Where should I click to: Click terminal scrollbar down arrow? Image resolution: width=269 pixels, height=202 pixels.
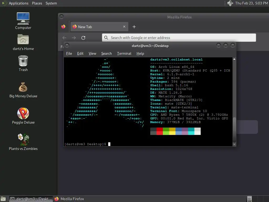234,144
